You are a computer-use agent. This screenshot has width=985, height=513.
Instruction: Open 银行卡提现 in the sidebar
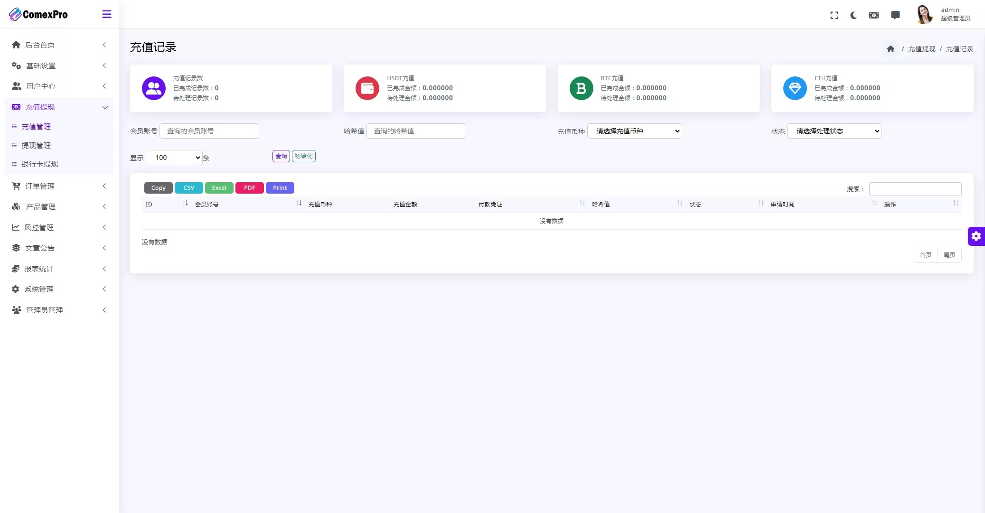tap(40, 164)
